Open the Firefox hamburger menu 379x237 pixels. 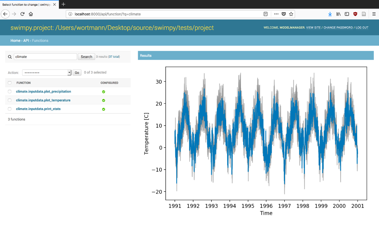pyautogui.click(x=373, y=14)
